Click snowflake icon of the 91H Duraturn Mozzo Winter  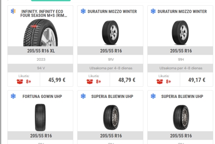(x=153, y=11)
